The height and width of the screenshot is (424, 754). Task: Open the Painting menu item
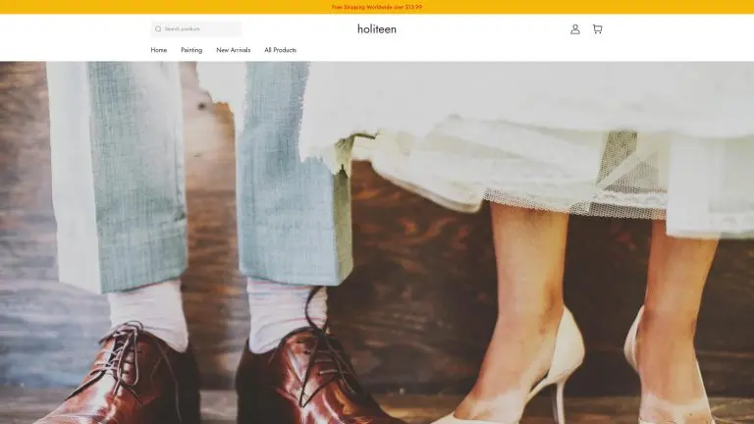coord(191,50)
